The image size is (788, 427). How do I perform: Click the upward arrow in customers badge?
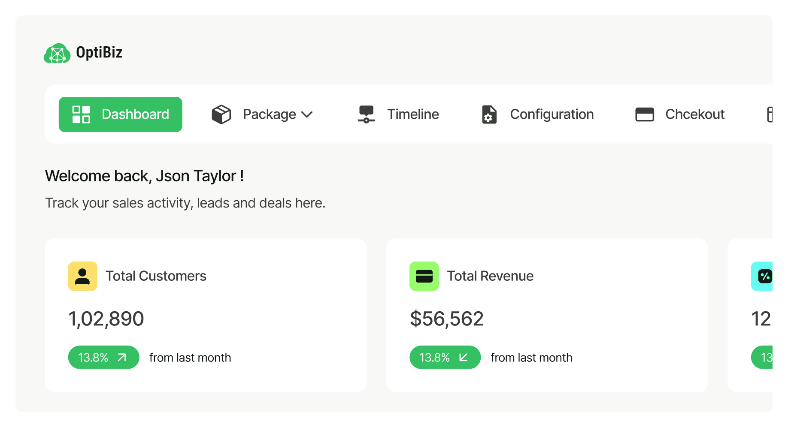pos(122,357)
